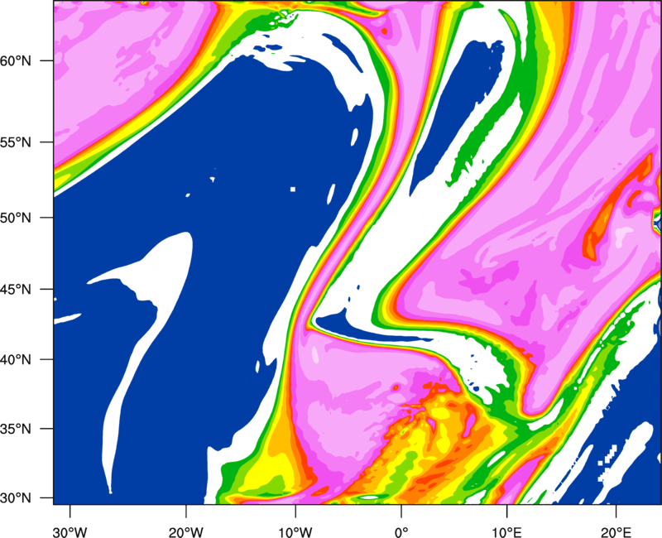Click the 0° longitude label
The width and height of the screenshot is (662, 538).
pos(401,532)
